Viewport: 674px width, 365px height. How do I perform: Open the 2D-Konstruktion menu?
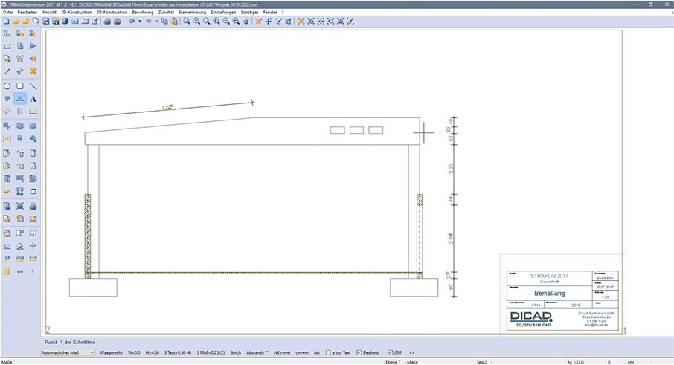click(76, 13)
